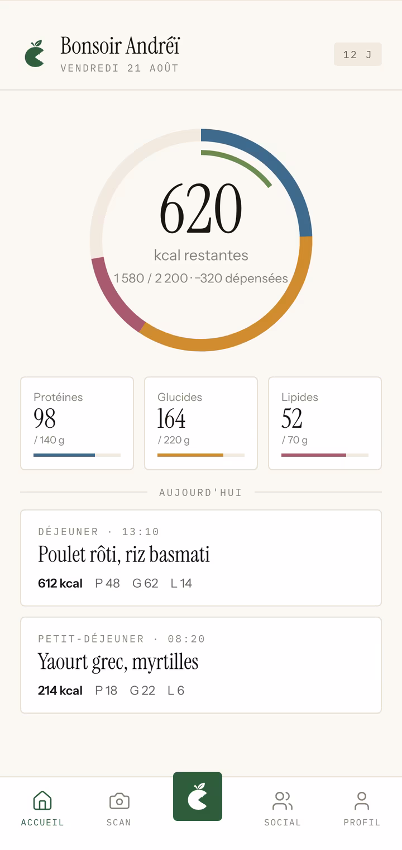The width and height of the screenshot is (402, 850).
Task: Tap the center apple add button
Action: click(x=198, y=796)
